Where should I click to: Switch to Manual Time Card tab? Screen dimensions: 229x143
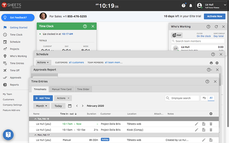point(62,89)
